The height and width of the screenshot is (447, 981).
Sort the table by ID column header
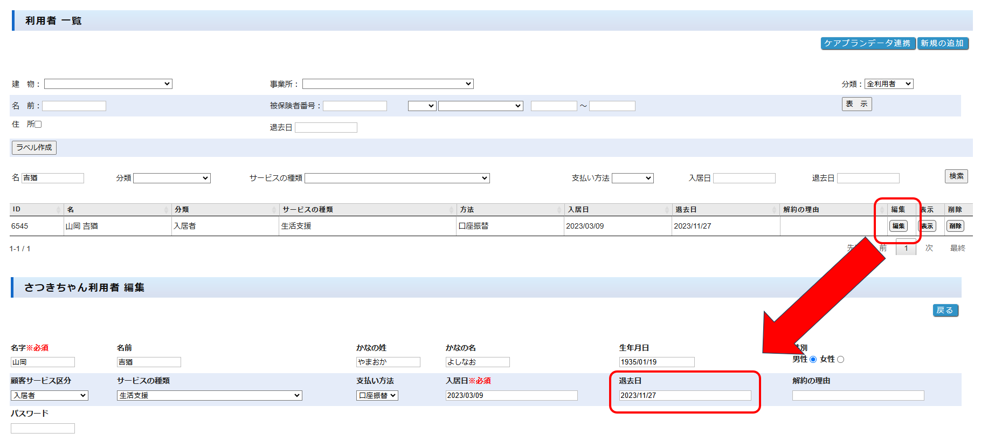point(36,209)
